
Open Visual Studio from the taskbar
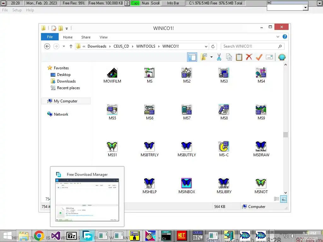tap(56, 236)
